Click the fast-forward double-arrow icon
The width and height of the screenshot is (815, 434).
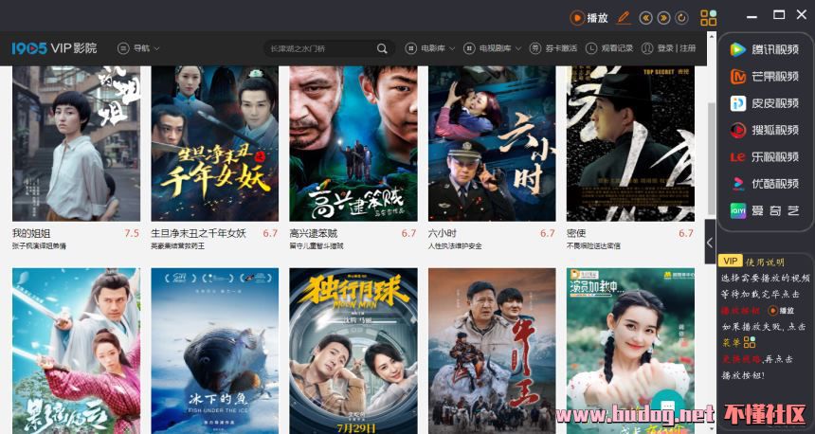[x=663, y=18]
